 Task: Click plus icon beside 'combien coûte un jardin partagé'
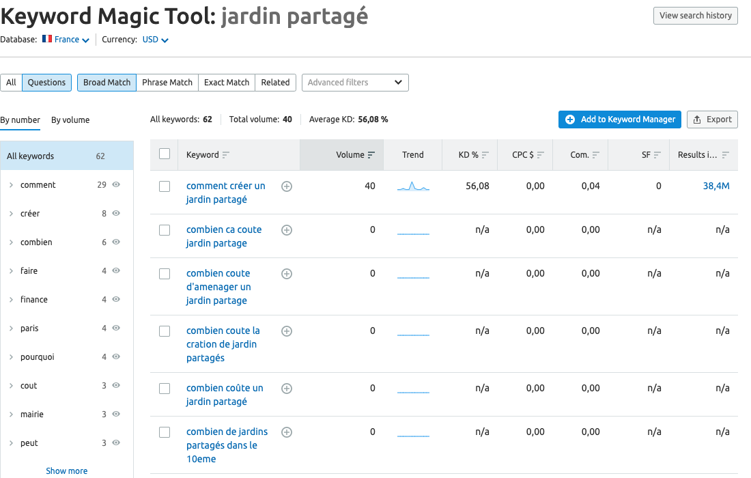[x=287, y=389]
